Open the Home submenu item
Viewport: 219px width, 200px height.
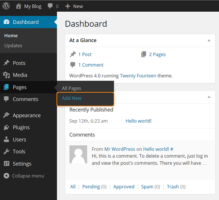(x=11, y=36)
